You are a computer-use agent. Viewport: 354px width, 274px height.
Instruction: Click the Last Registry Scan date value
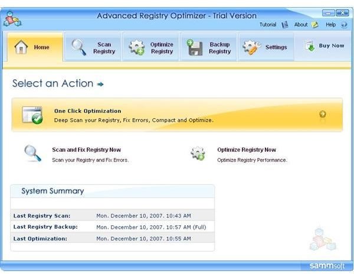143,216
